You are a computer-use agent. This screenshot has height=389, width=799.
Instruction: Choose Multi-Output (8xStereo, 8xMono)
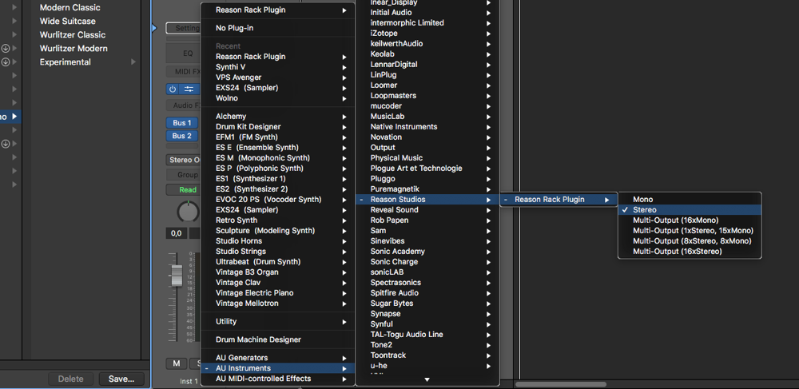pos(690,241)
